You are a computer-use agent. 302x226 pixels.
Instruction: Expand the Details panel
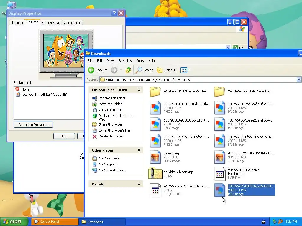(139, 184)
